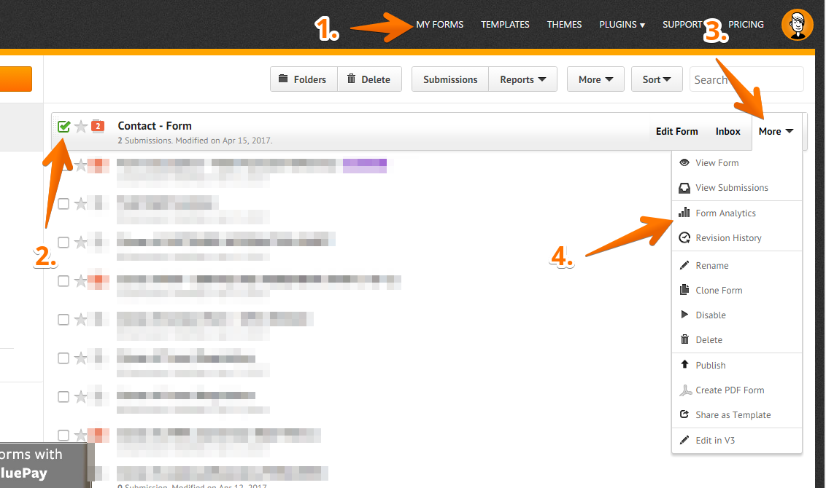Viewport: 826px width, 488px height.
Task: Click the Folders toolbar button
Action: [x=303, y=79]
